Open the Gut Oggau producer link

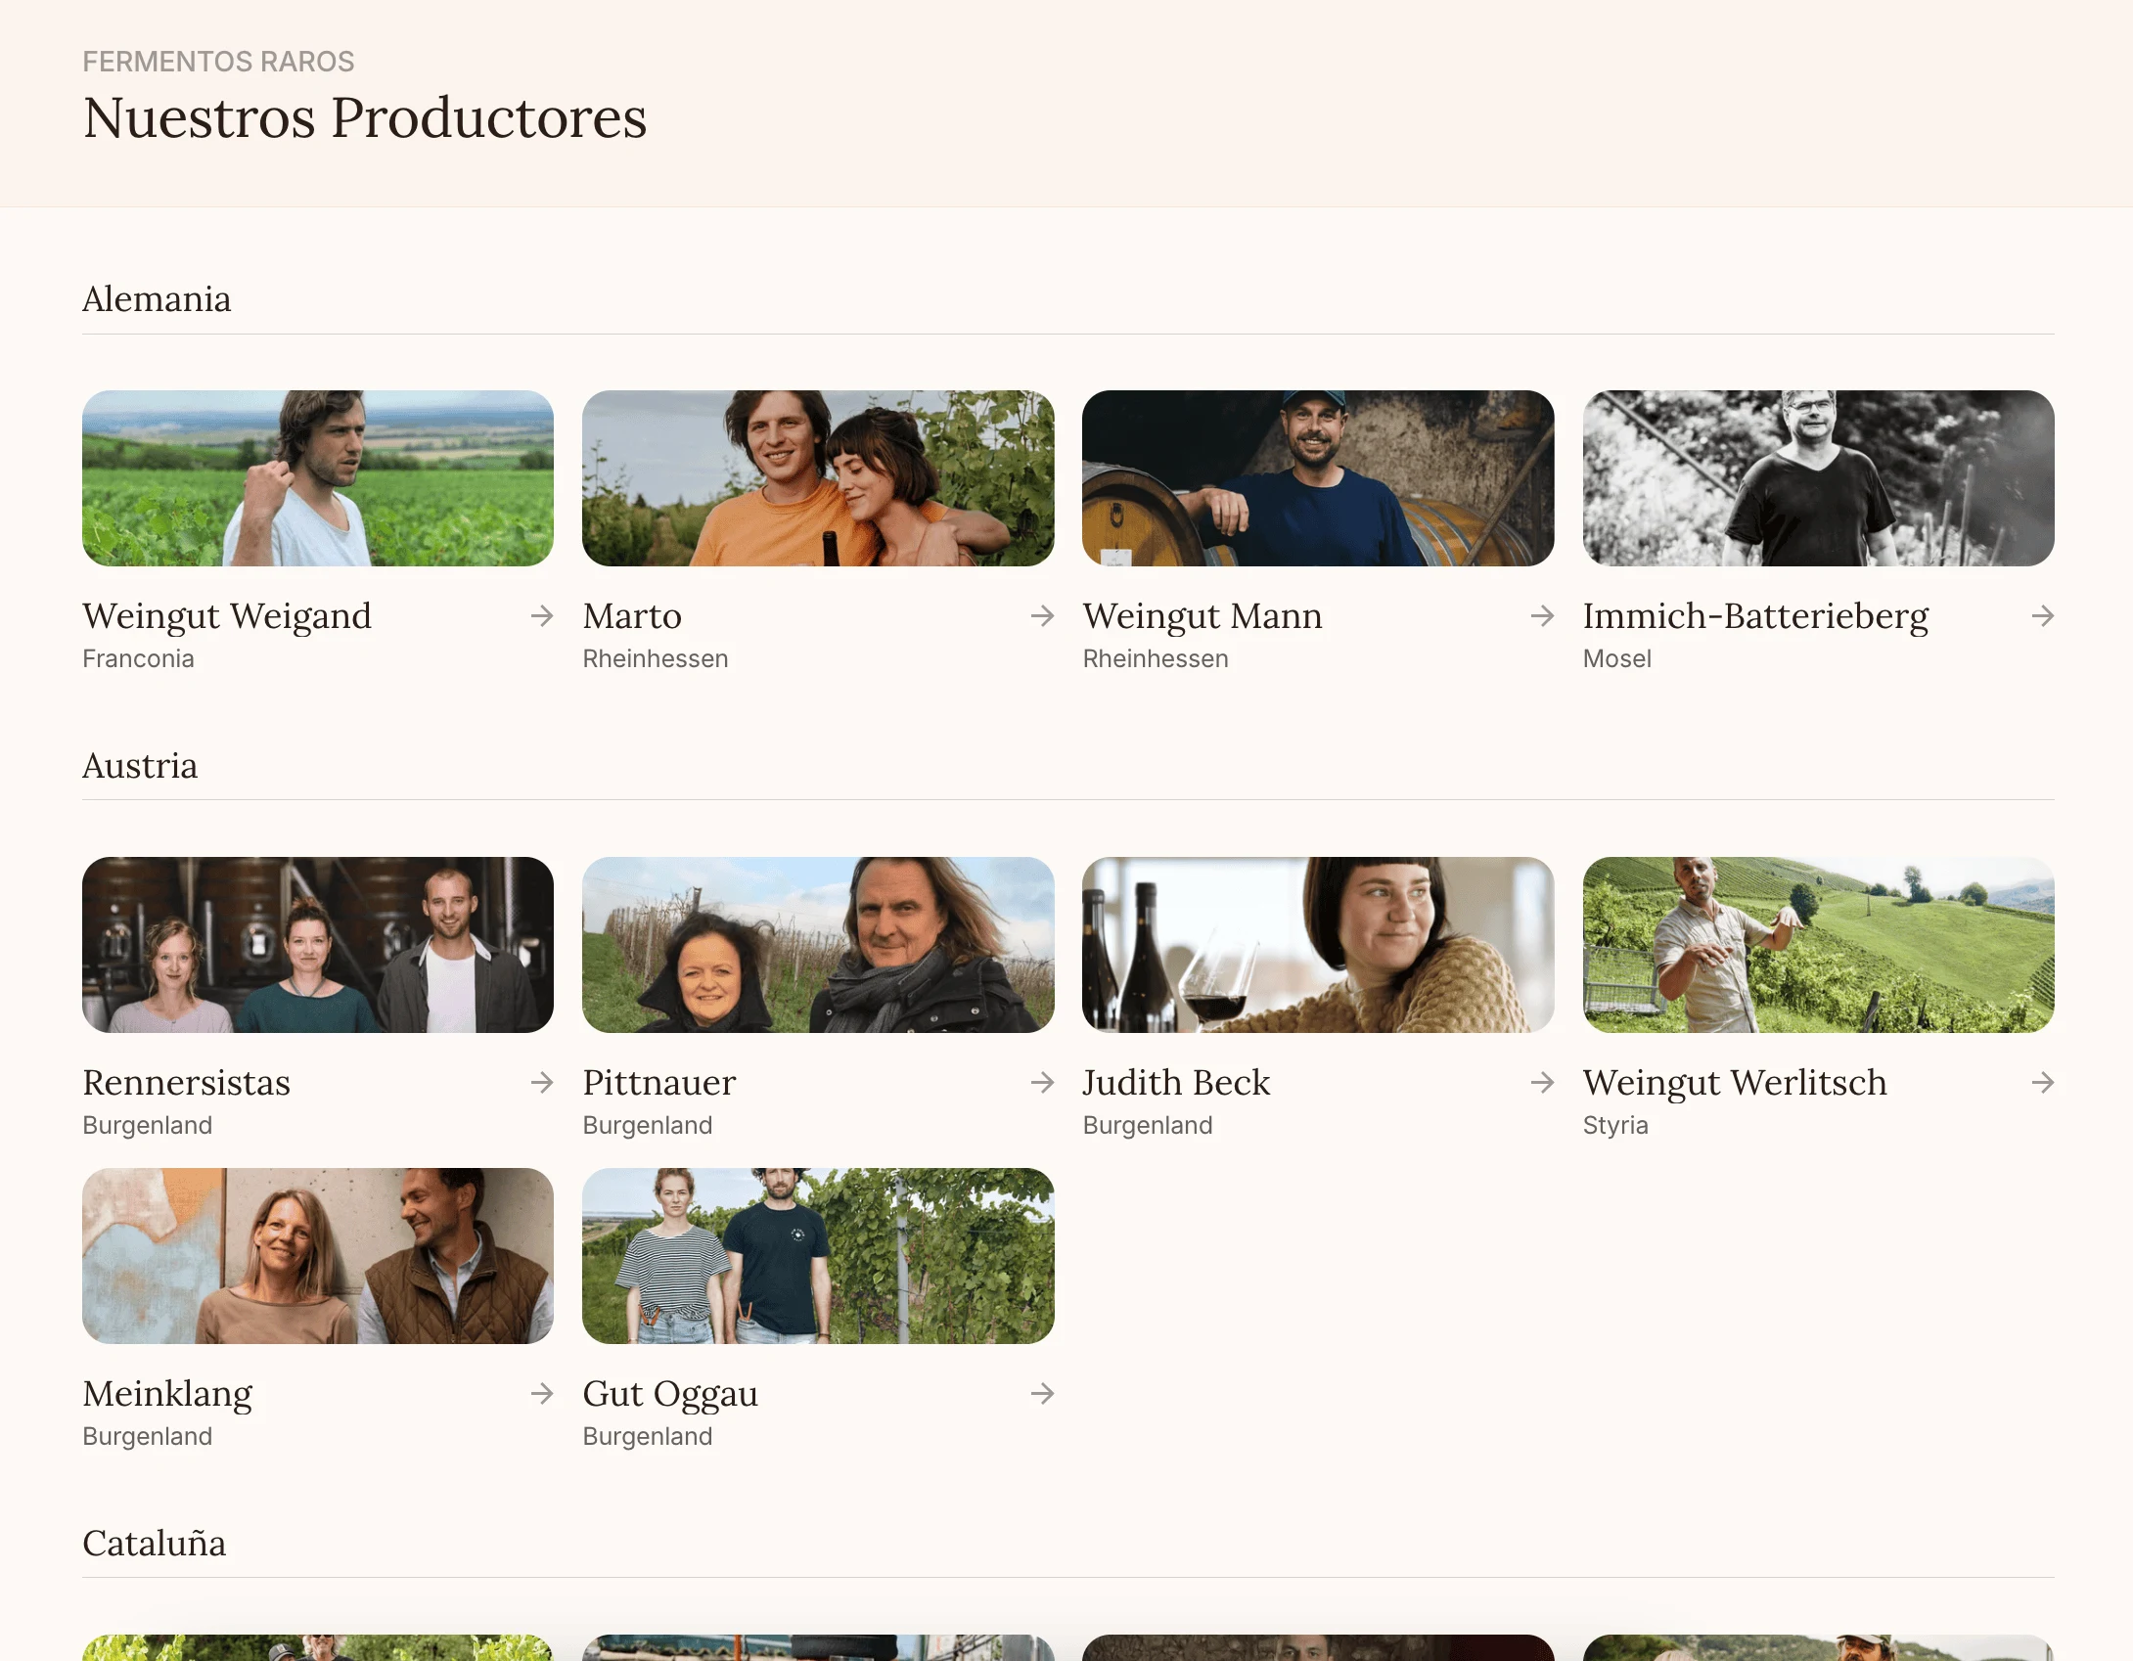[670, 1394]
